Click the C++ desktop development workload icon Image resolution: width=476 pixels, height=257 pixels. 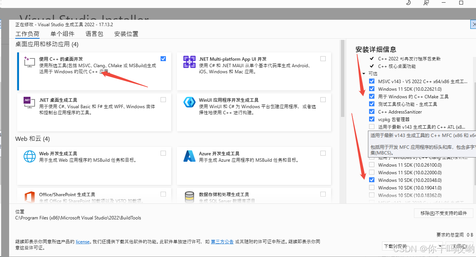30,62
